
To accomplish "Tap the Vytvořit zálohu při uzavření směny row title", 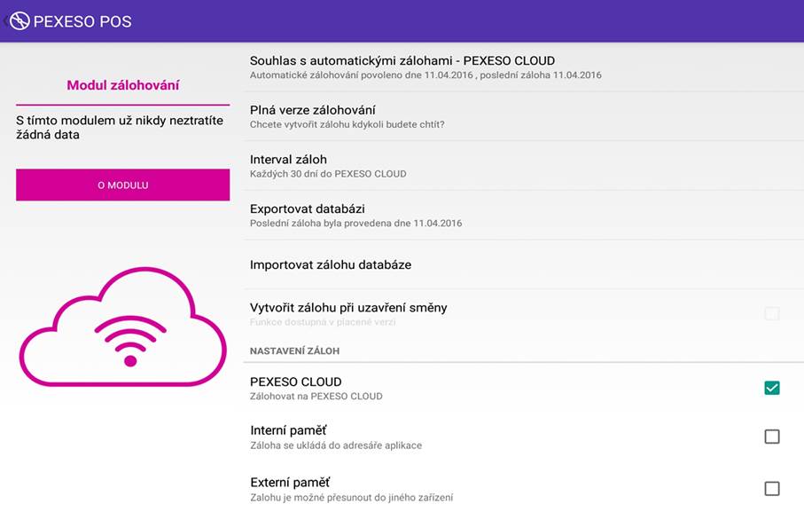I will coord(348,308).
